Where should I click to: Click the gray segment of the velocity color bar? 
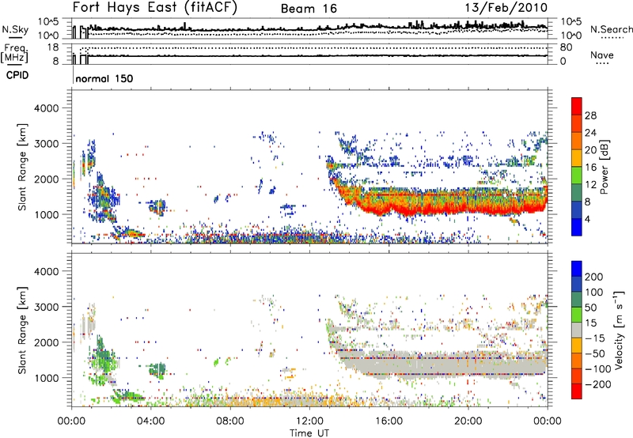click(x=577, y=330)
